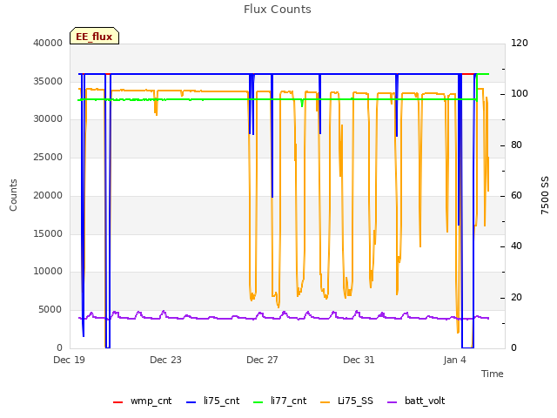Image resolution: width=557 pixels, height=418 pixels.
Task: Click the Jan 4 x-axis tick label
Action: 454,360
